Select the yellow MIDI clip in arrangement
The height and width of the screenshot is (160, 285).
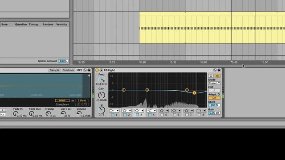coord(212,28)
